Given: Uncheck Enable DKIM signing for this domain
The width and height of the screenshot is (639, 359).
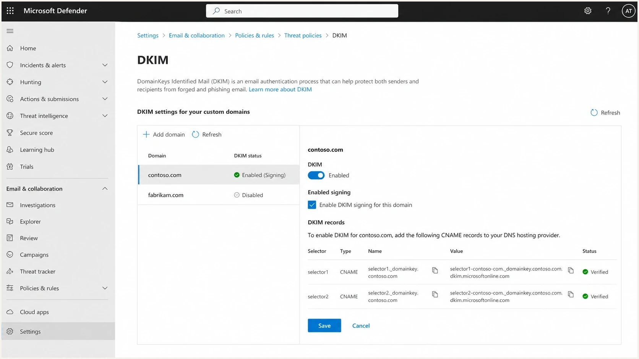Looking at the screenshot, I should tap(312, 205).
